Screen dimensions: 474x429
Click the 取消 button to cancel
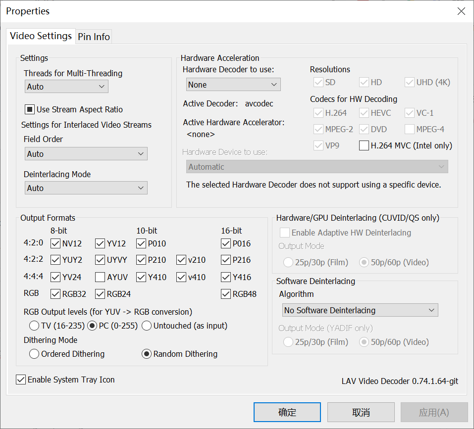tap(361, 412)
